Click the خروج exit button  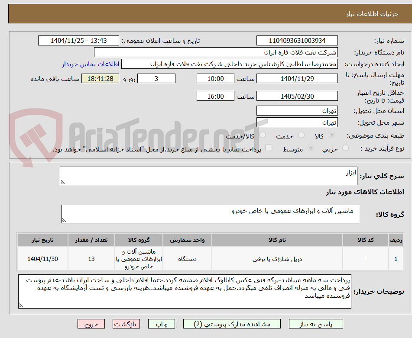[91, 324]
